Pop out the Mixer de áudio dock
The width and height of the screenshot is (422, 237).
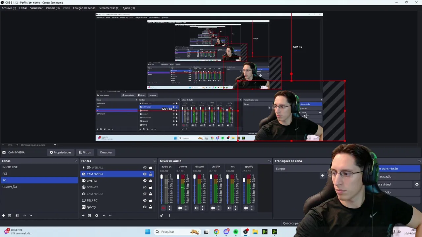point(269,161)
